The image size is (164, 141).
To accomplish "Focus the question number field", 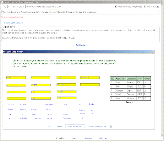I will [x=9, y=7].
